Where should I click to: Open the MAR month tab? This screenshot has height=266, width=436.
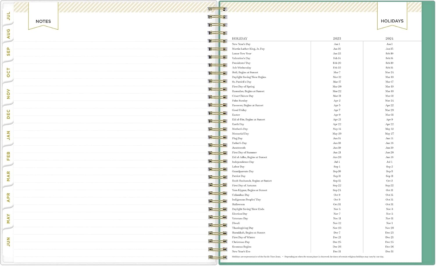point(8,176)
